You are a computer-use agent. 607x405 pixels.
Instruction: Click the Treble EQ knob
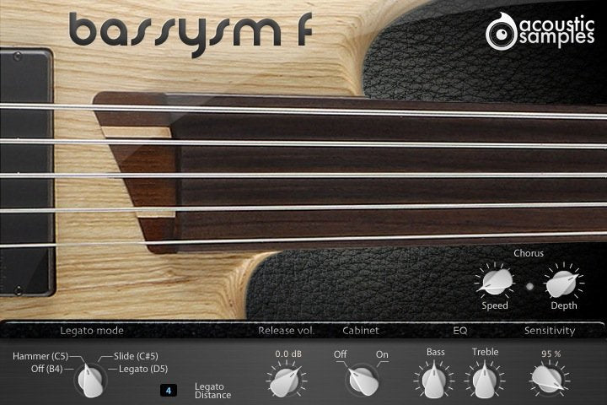click(485, 381)
